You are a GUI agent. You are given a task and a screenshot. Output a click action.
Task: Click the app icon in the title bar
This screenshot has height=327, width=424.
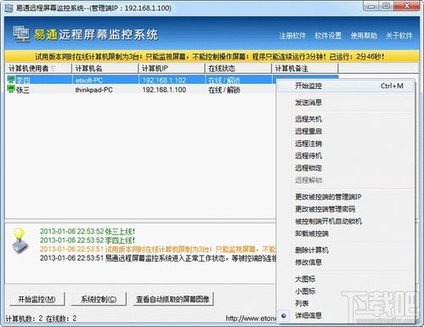(x=8, y=8)
